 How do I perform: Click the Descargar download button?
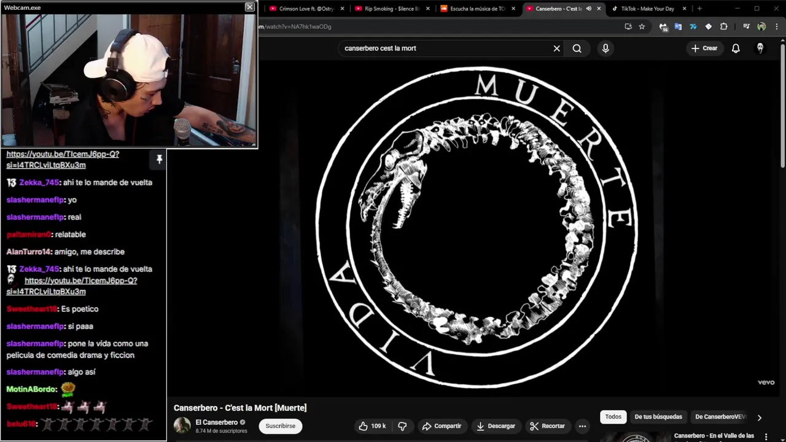click(496, 426)
